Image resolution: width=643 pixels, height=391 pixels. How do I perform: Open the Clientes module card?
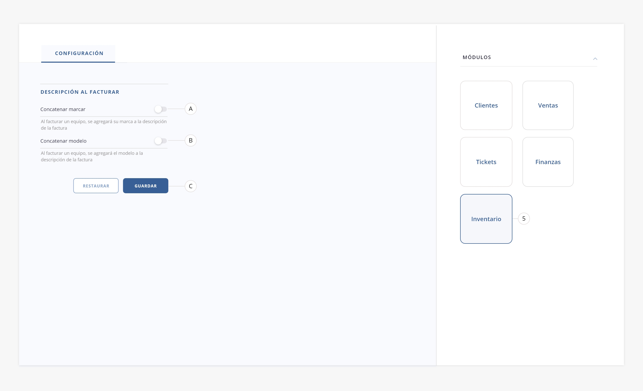coord(486,106)
